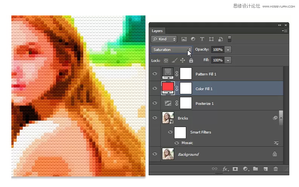Image resolution: width=299 pixels, height=187 pixels.
Task: Click the red Color Fill 1 swatch thumbnail
Action: pos(168,88)
